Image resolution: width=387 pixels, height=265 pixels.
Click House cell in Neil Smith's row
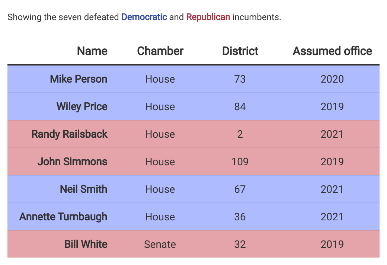tap(160, 189)
